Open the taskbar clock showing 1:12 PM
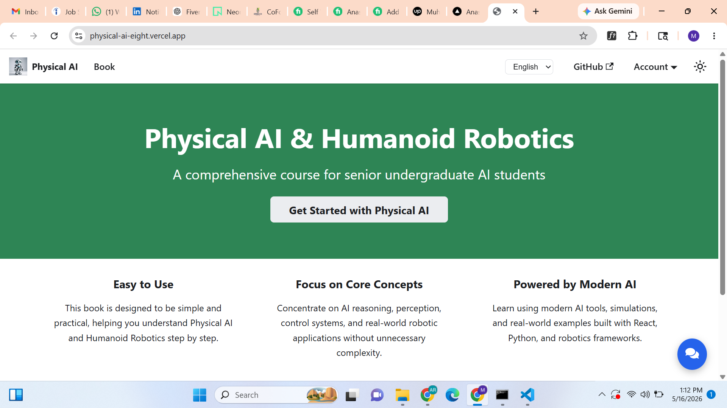This screenshot has height=408, width=727. tap(687, 395)
